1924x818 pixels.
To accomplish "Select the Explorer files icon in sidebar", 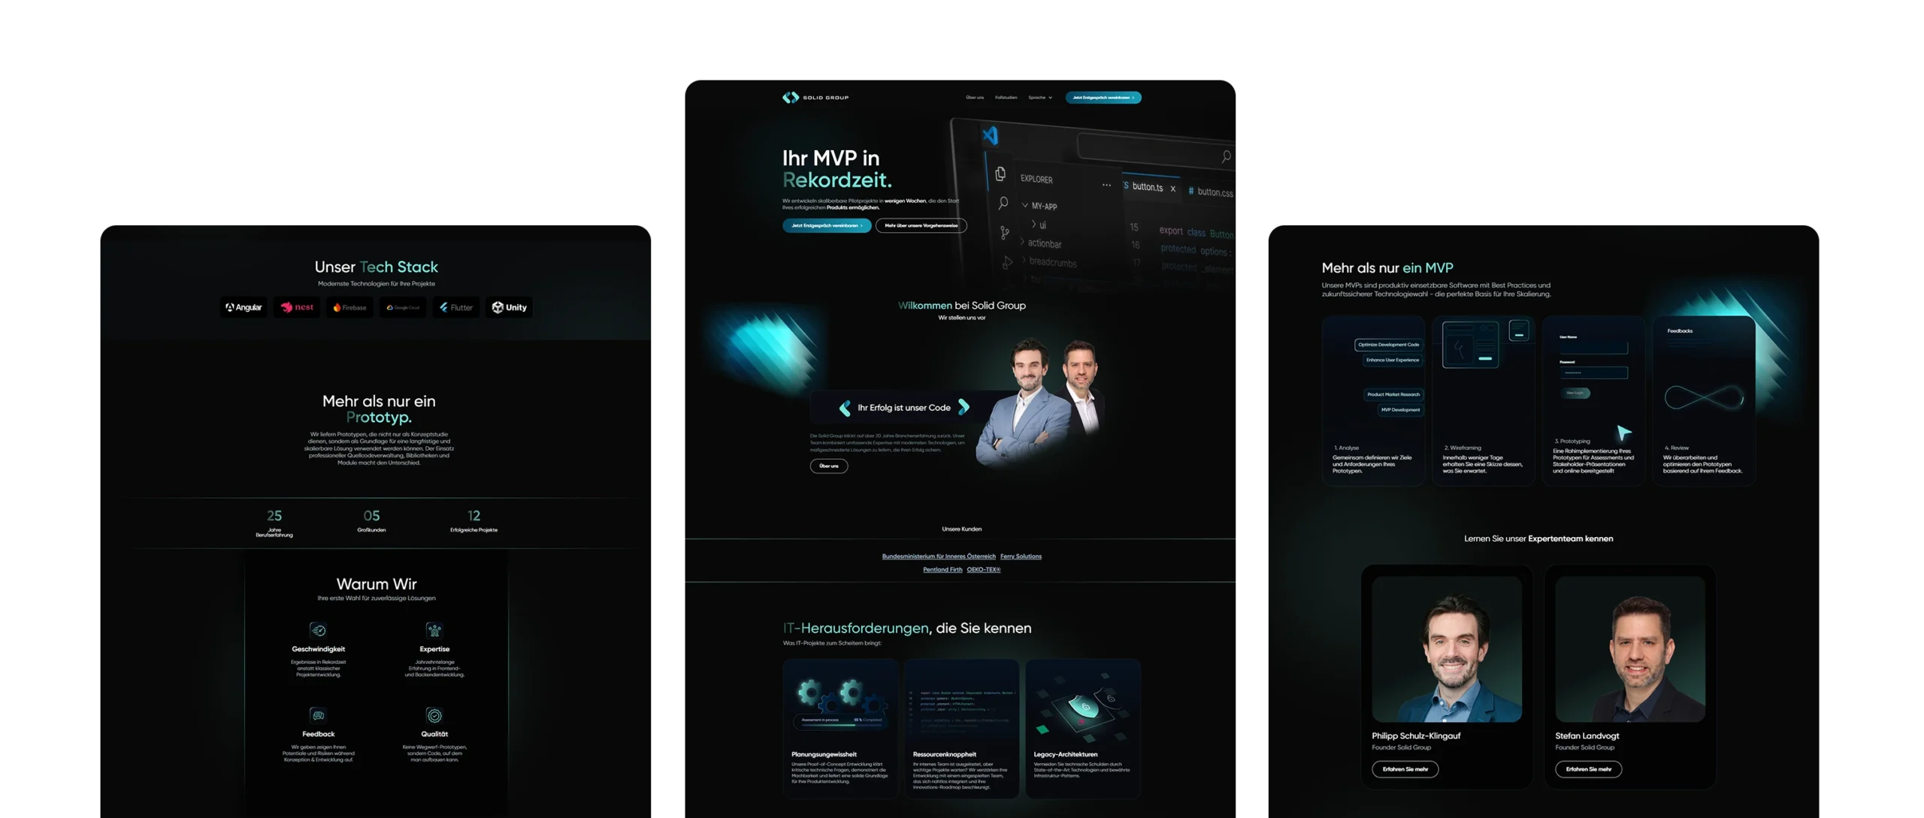I will (x=1000, y=174).
